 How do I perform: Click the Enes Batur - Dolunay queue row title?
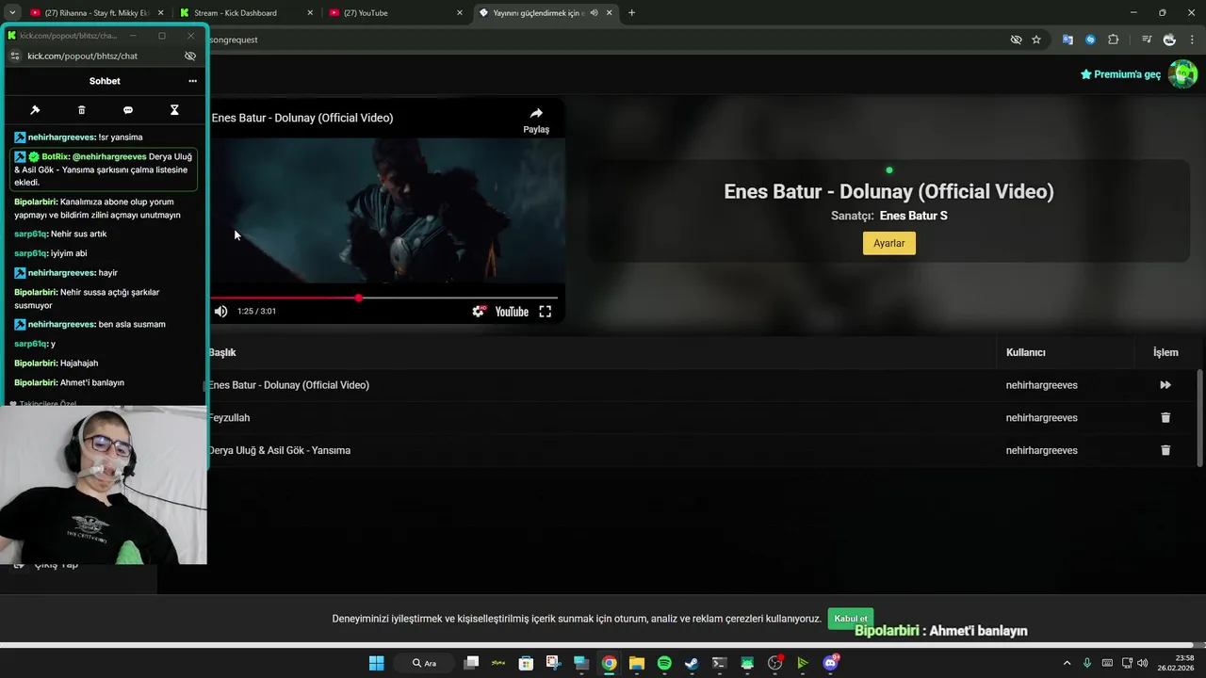[x=289, y=385]
